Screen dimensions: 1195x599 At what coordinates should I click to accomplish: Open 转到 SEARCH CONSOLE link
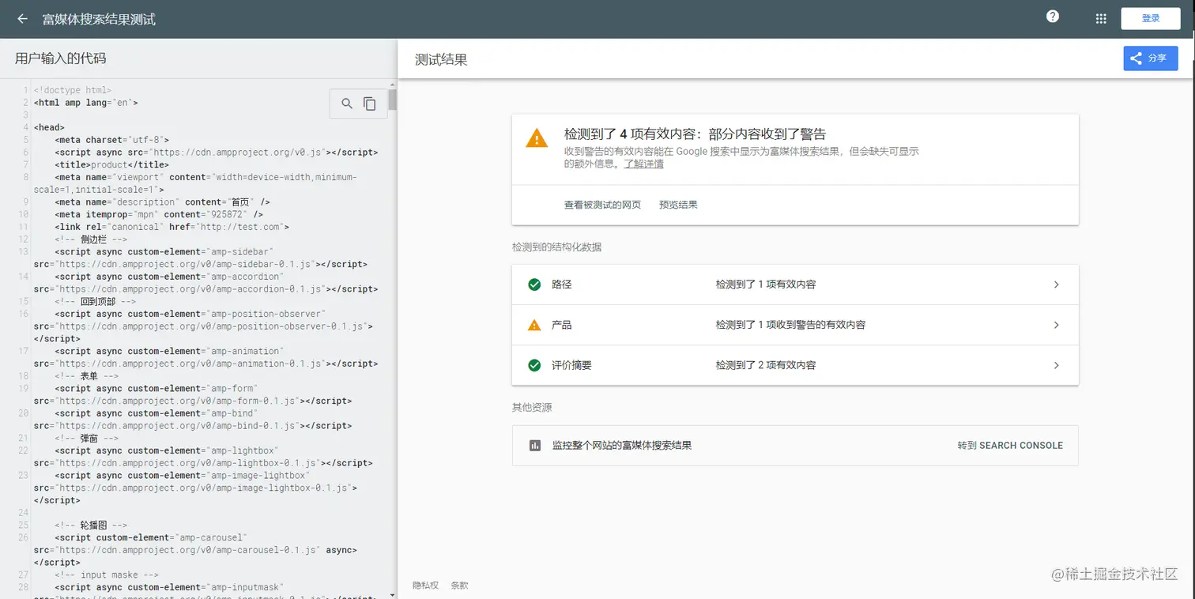(x=1010, y=446)
